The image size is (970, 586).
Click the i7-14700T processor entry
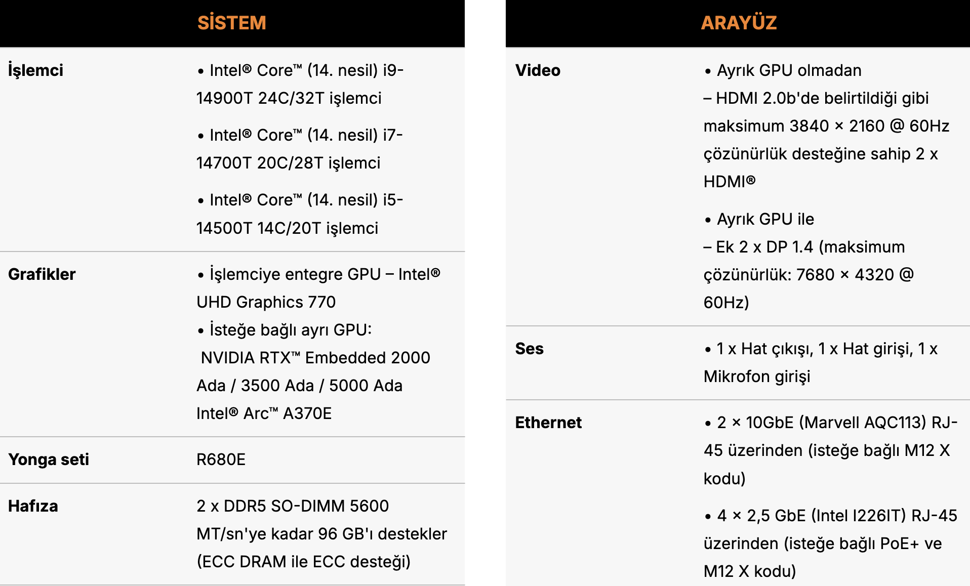[300, 149]
